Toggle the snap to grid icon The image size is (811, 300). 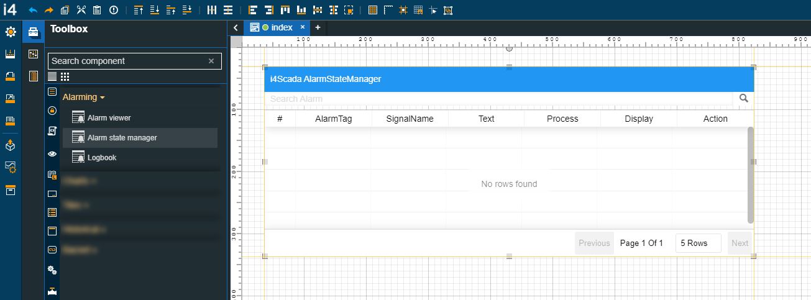[x=418, y=10]
